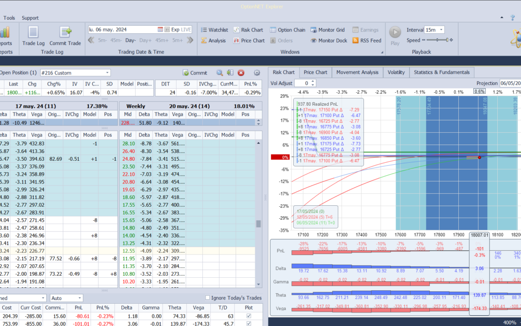Open the #216 Custom position dropdown
The height and width of the screenshot is (326, 521).
[107, 73]
